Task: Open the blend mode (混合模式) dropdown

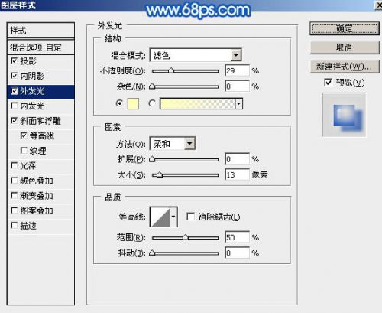Action: click(196, 55)
